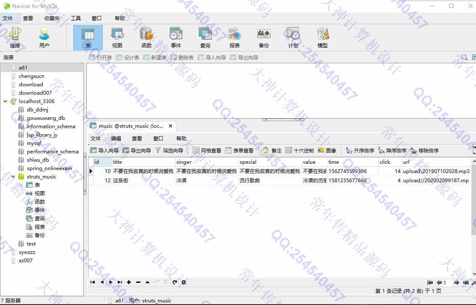Click the cell with 1562745599396

[x=353, y=171]
